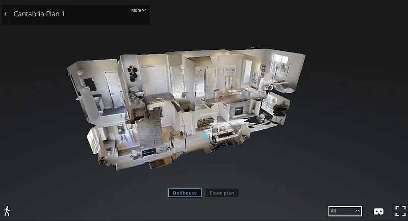Screen dimensions: 408x221
Task: Click the white double closet doors
Action: (154, 79)
